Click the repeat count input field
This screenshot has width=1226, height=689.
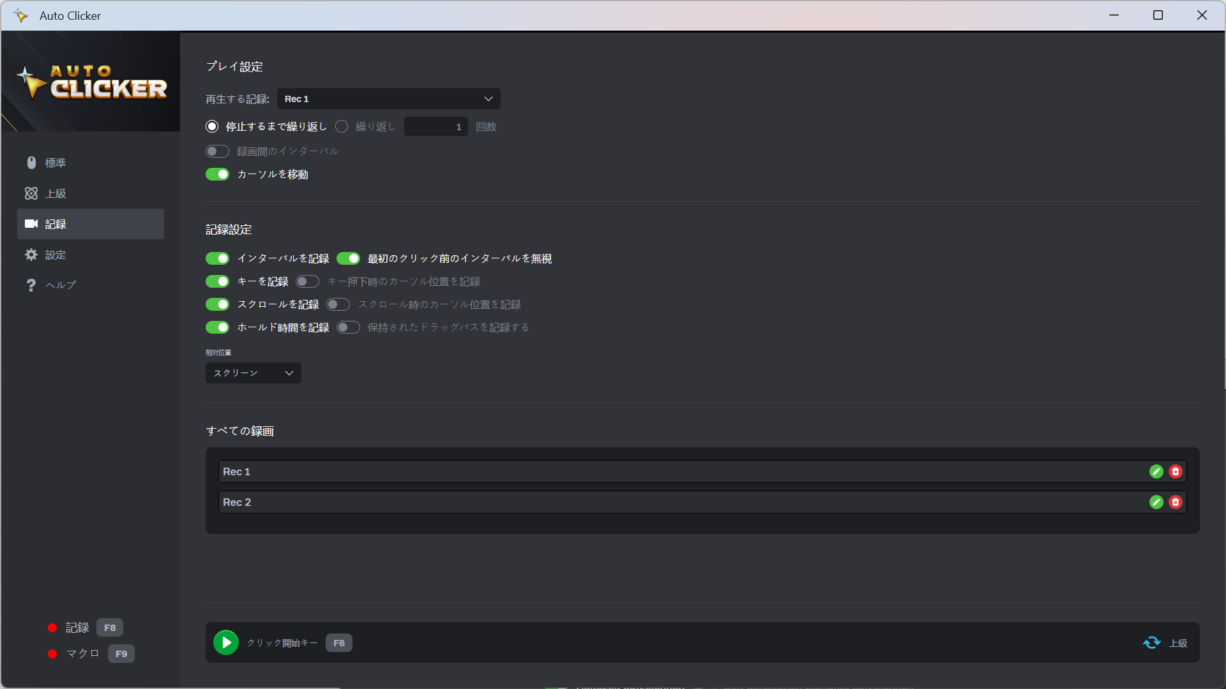pos(435,126)
